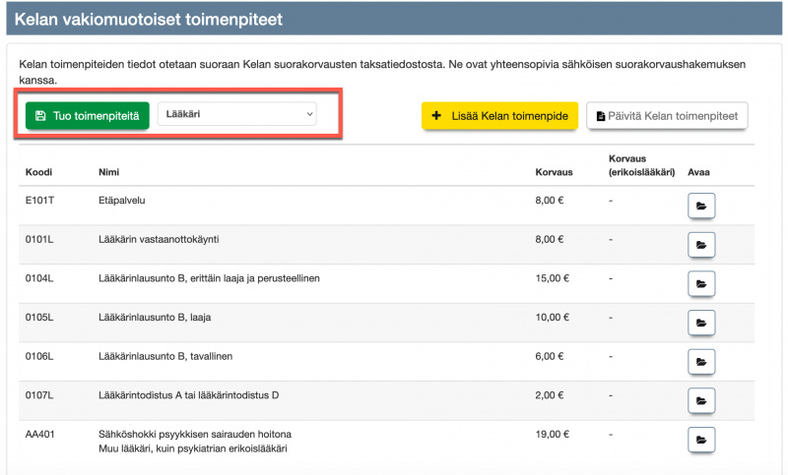Click the 2,00 € reimbursement value
Viewport: 788px width, 475px height.
[x=550, y=395]
